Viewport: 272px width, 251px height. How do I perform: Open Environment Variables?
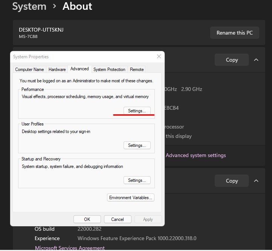(131, 198)
